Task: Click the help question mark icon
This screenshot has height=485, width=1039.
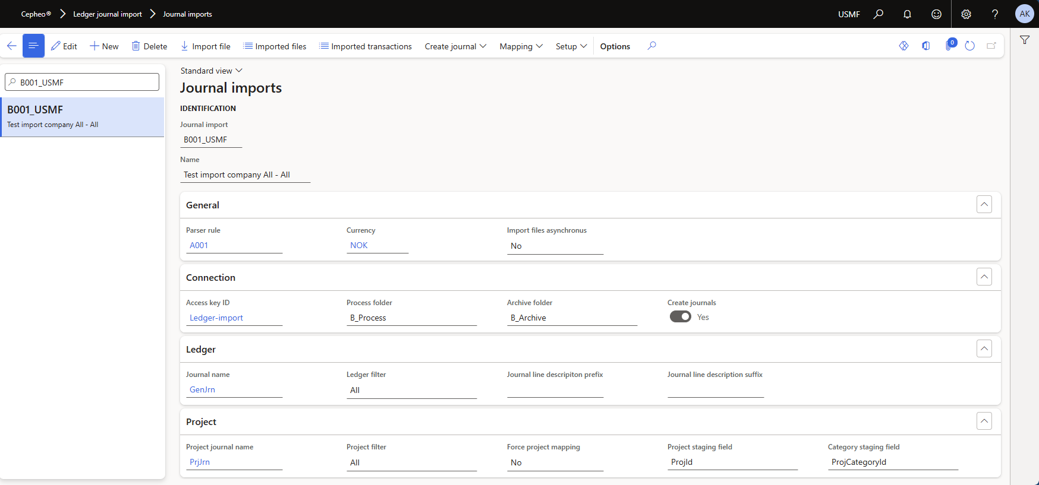Action: point(994,14)
